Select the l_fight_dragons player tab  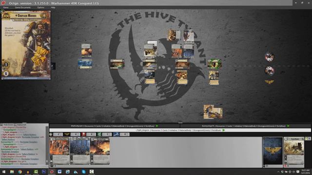click(x=180, y=130)
